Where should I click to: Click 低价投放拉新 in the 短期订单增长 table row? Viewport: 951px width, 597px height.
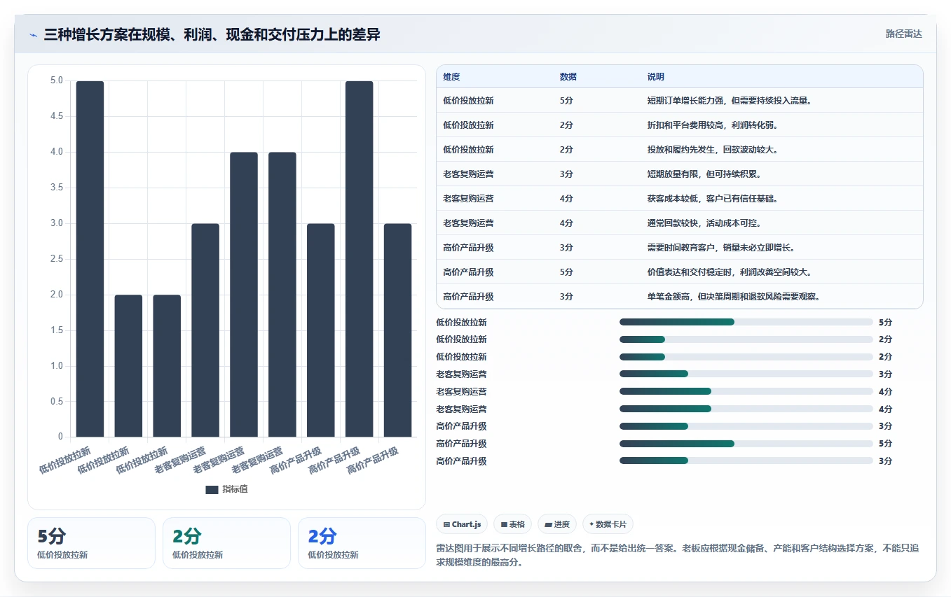coord(468,101)
